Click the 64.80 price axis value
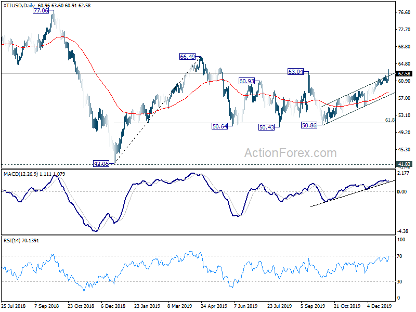The height and width of the screenshot is (312, 416). [405, 64]
